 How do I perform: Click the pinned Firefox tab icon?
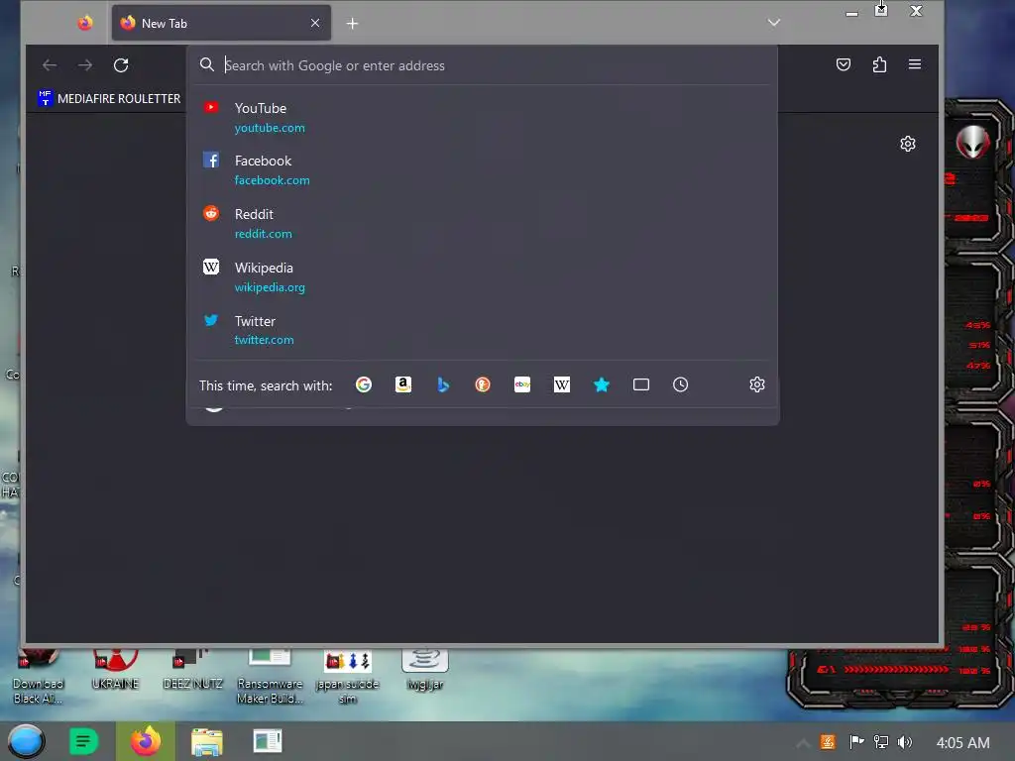85,24
